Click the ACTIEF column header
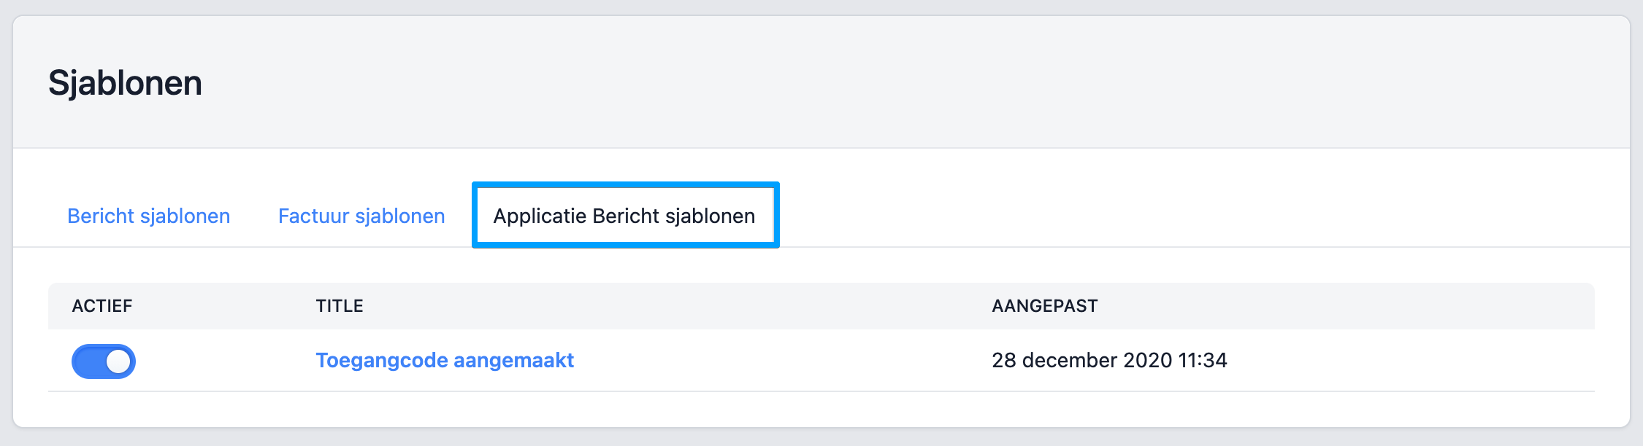 (x=102, y=306)
